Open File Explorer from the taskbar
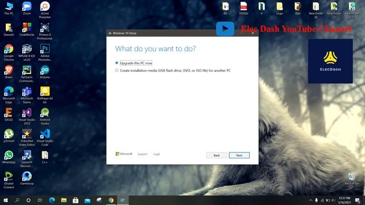365x205 pixels. pyautogui.click(x=63, y=200)
